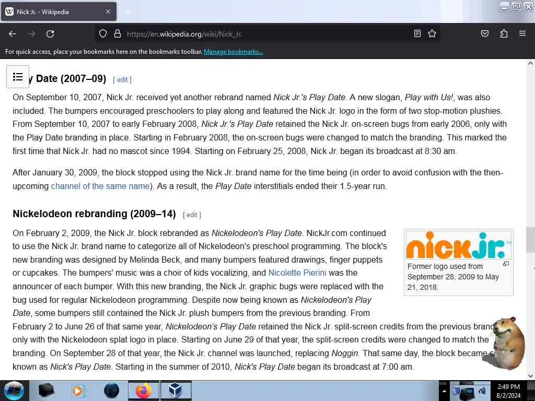The height and width of the screenshot is (401, 535).
Task: Toggle reader view icon in the address bar
Action: point(417,33)
